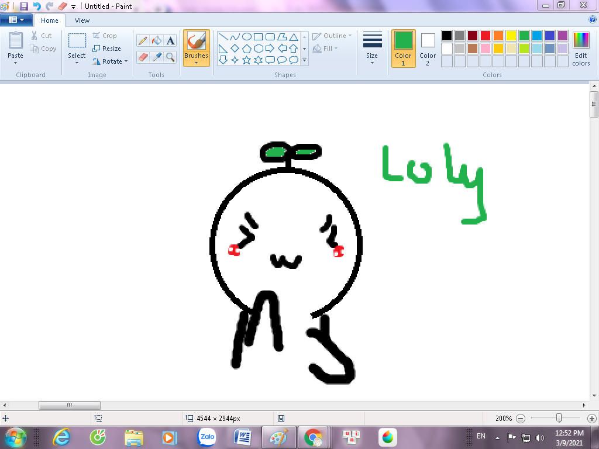Switch to the View ribbon tab
Image resolution: width=599 pixels, height=449 pixels.
click(x=82, y=20)
